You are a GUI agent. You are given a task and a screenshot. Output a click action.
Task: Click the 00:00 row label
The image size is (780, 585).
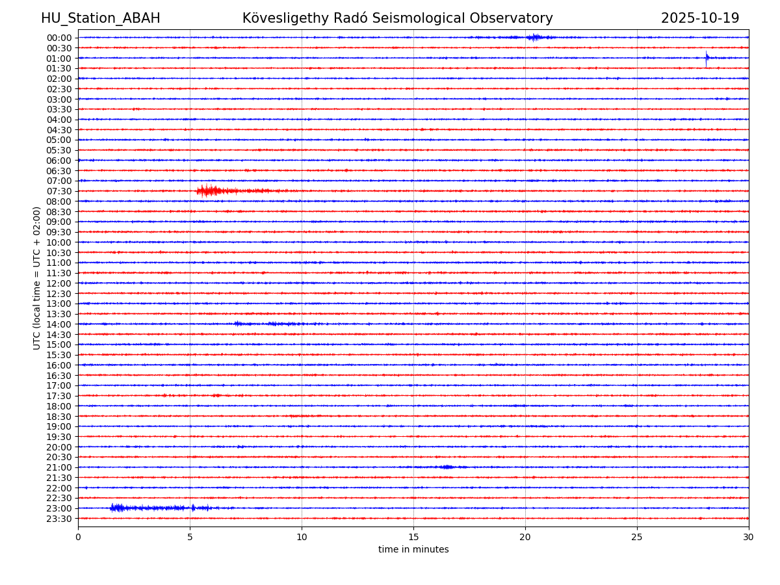[58, 38]
